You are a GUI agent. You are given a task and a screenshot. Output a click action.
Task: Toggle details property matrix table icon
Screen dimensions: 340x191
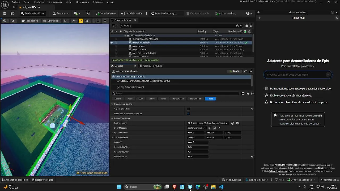[x=243, y=93]
